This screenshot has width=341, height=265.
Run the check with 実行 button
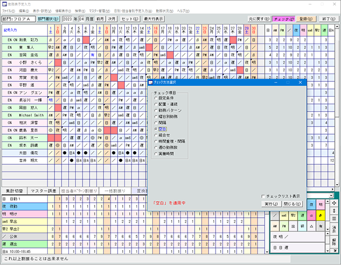click(271, 204)
